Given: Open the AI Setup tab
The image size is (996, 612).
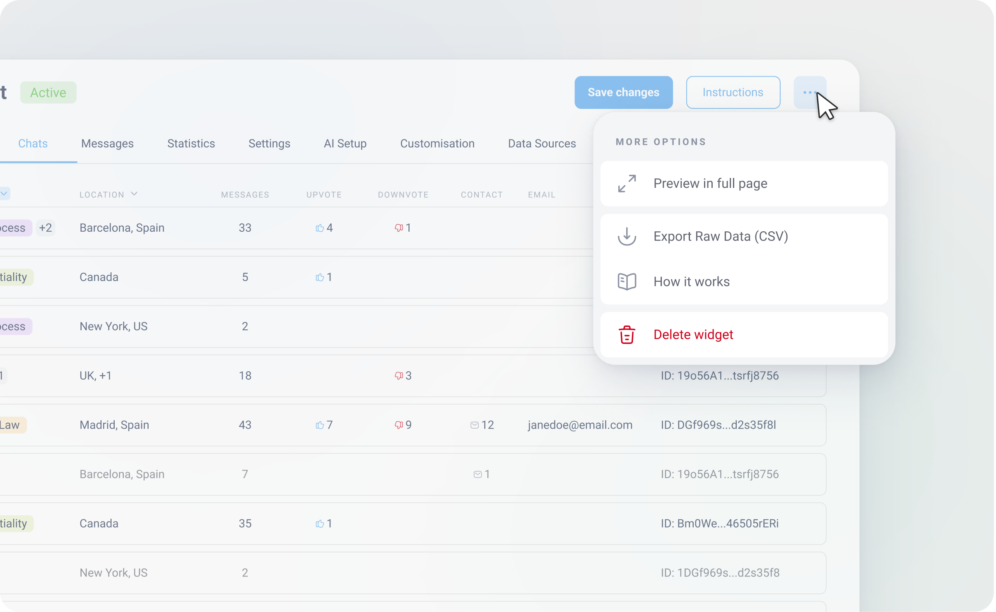Looking at the screenshot, I should pos(345,144).
